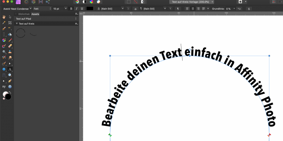Open the Grundlinie 0 % dropdown
Viewport: 283px width, 141px height.
(x=231, y=8)
